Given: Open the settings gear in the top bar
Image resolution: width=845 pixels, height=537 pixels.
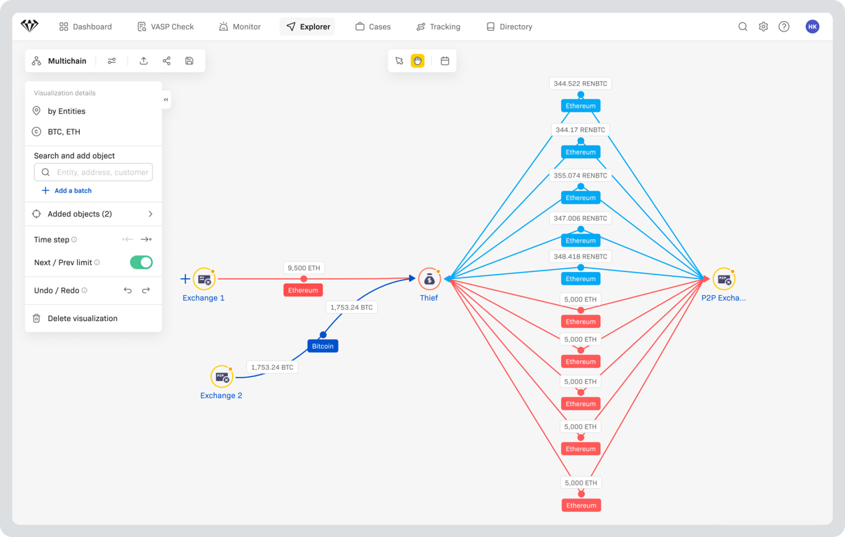Looking at the screenshot, I should [763, 27].
